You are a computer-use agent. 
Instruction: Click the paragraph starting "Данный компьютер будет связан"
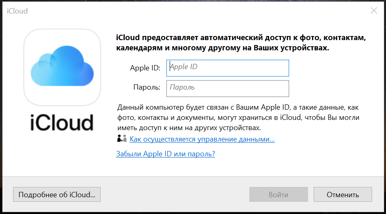coord(238,117)
